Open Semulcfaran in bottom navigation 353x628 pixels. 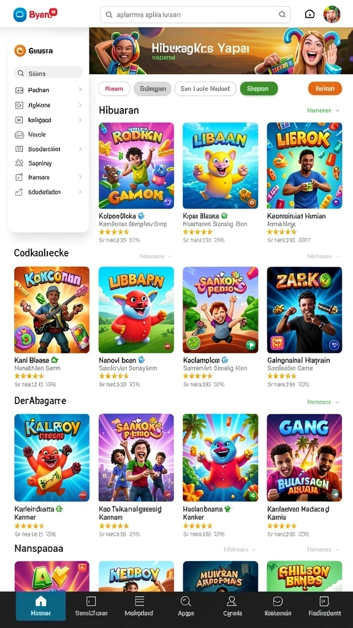coord(91,605)
